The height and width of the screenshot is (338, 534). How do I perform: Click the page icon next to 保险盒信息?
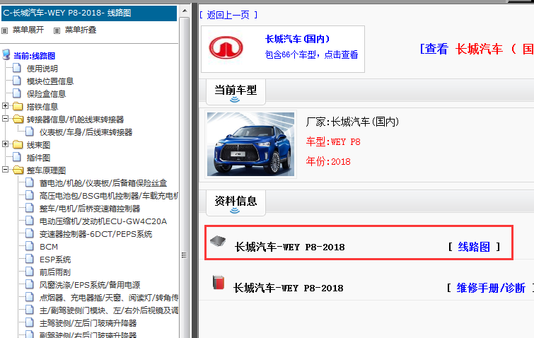pos(17,93)
